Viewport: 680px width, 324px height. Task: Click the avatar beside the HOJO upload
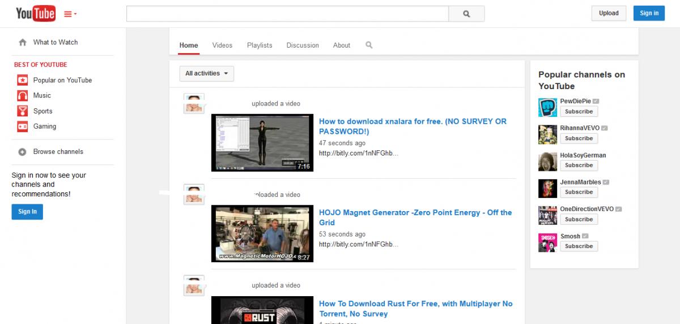coord(194,195)
